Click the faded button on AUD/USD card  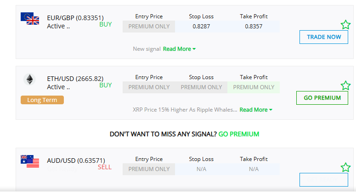pyautogui.click(x=324, y=180)
